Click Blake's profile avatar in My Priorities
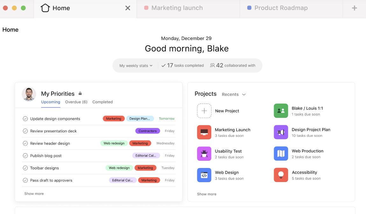366x214 pixels. pos(29,94)
